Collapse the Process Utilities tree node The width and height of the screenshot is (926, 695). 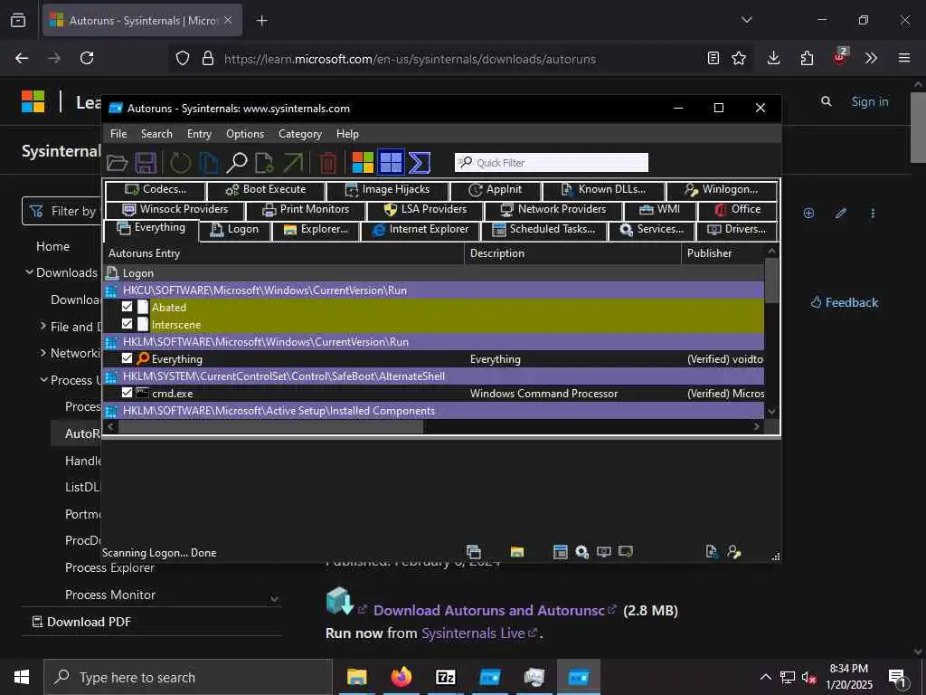pos(43,380)
